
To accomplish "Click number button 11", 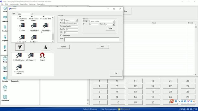I will pyautogui.click(x=135, y=81).
